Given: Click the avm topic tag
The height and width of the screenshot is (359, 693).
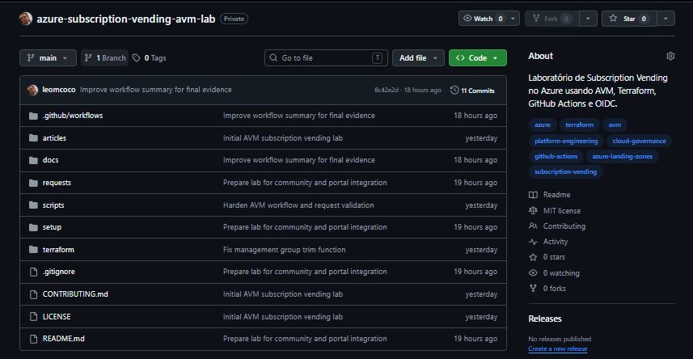Looking at the screenshot, I should [x=615, y=125].
